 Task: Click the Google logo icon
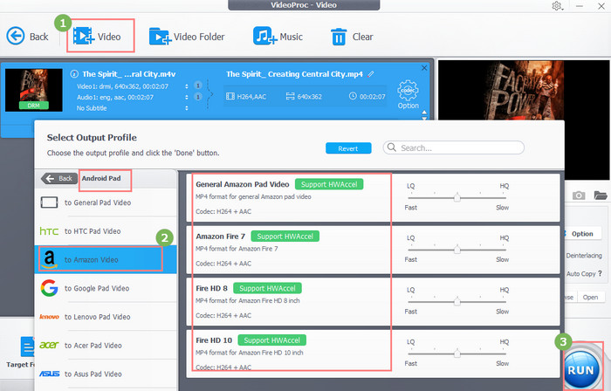point(49,288)
